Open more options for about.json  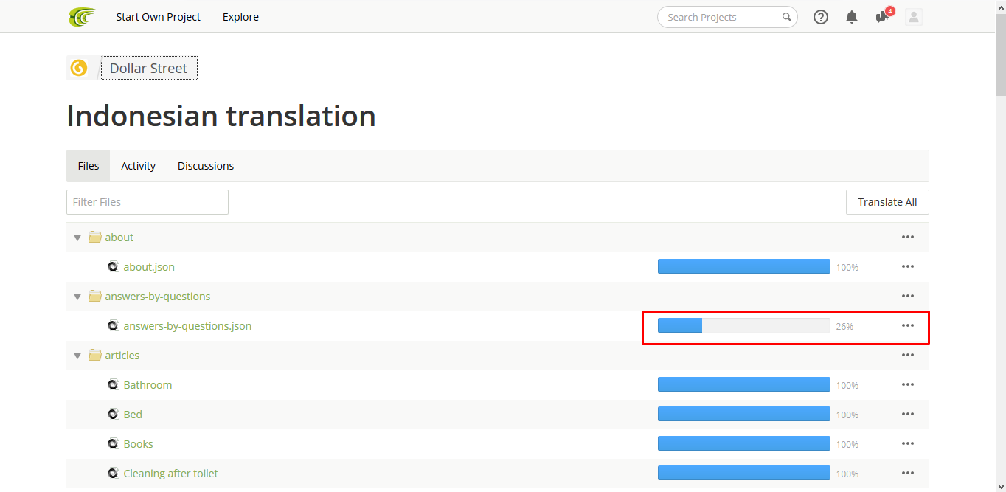(x=908, y=267)
